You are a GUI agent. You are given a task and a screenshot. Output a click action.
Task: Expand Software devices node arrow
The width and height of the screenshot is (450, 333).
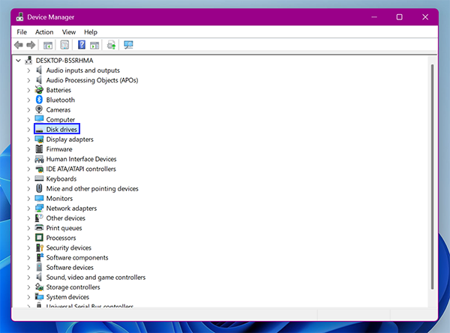pos(28,267)
